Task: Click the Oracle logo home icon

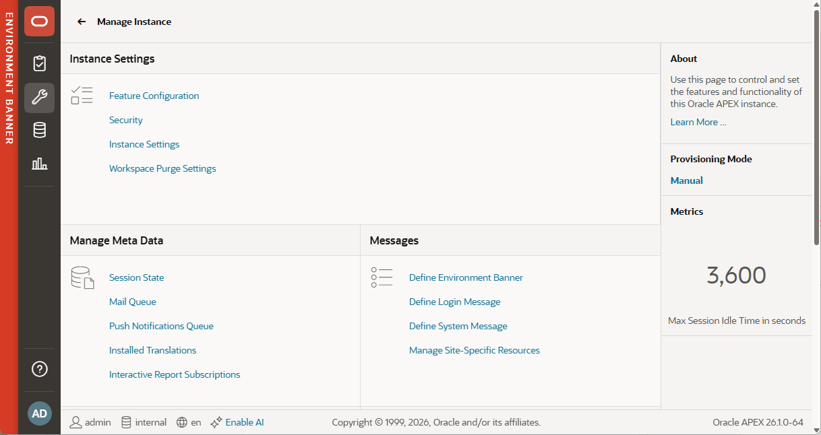Action: pyautogui.click(x=39, y=22)
